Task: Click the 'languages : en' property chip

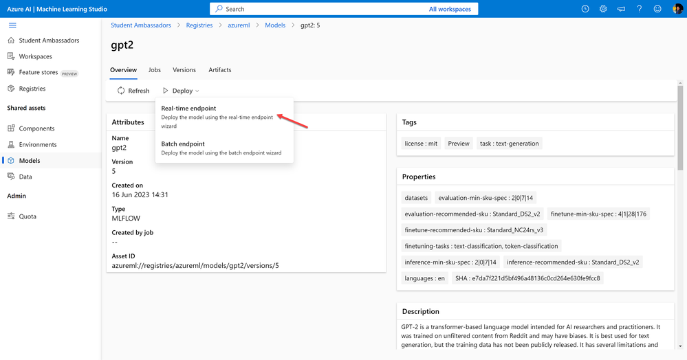Action: [424, 278]
